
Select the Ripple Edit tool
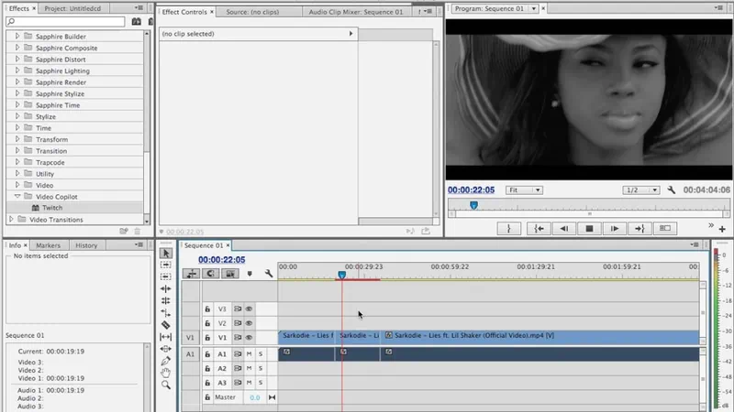(x=166, y=276)
